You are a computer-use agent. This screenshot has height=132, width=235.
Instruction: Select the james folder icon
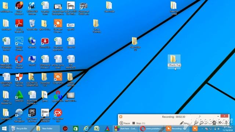tap(45, 96)
